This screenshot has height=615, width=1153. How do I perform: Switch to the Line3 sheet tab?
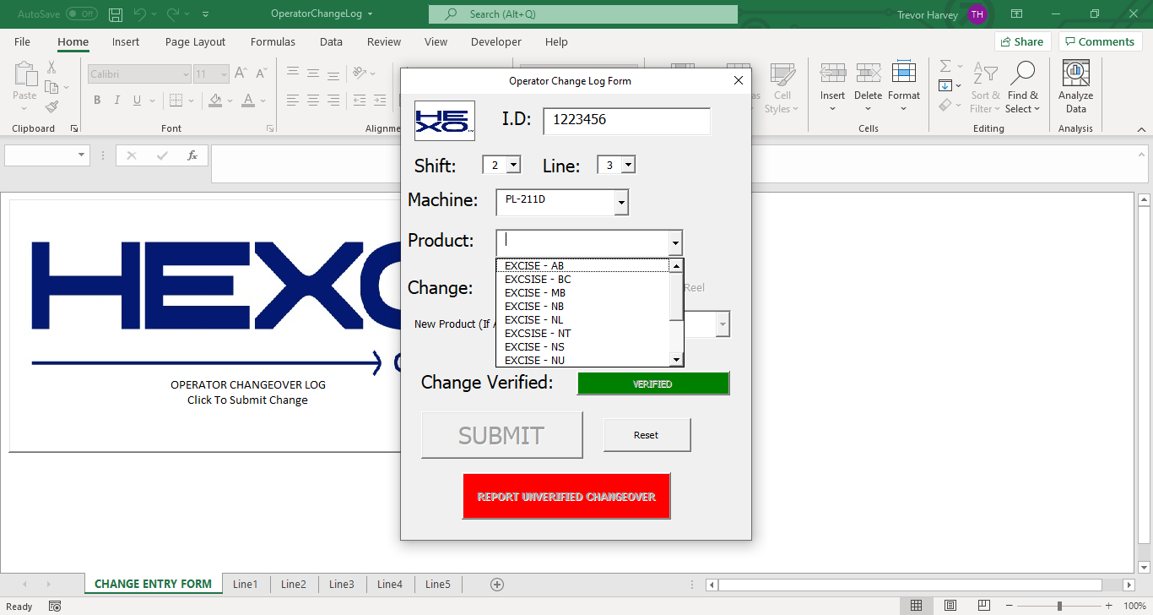tap(342, 584)
